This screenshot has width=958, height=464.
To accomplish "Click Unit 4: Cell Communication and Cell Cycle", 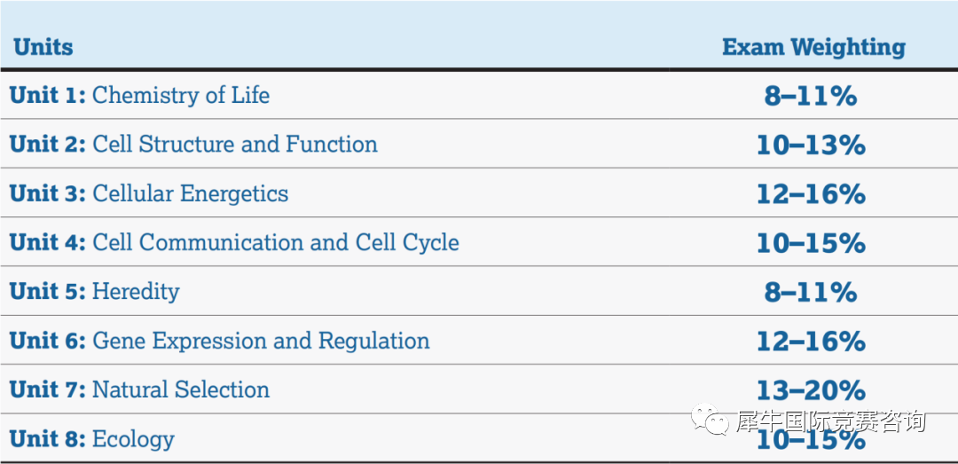I will click(234, 243).
